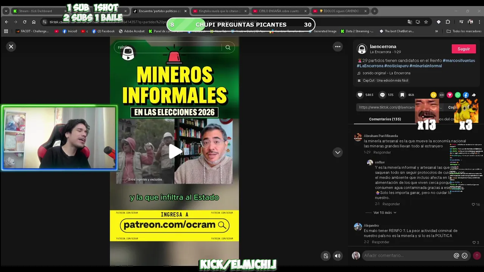This screenshot has width=484, height=272.
Task: Play the Mineros Informales video
Action: pos(175,151)
